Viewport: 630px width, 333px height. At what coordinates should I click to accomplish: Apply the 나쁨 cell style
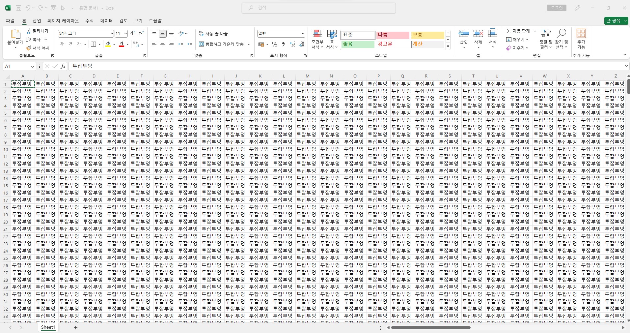(x=393, y=35)
